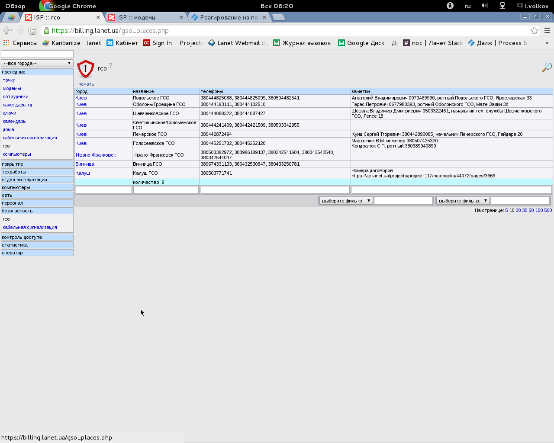Screen dimensions: 554x443
Task: Close the ISP :: гсо tab
Action: [x=98, y=17]
